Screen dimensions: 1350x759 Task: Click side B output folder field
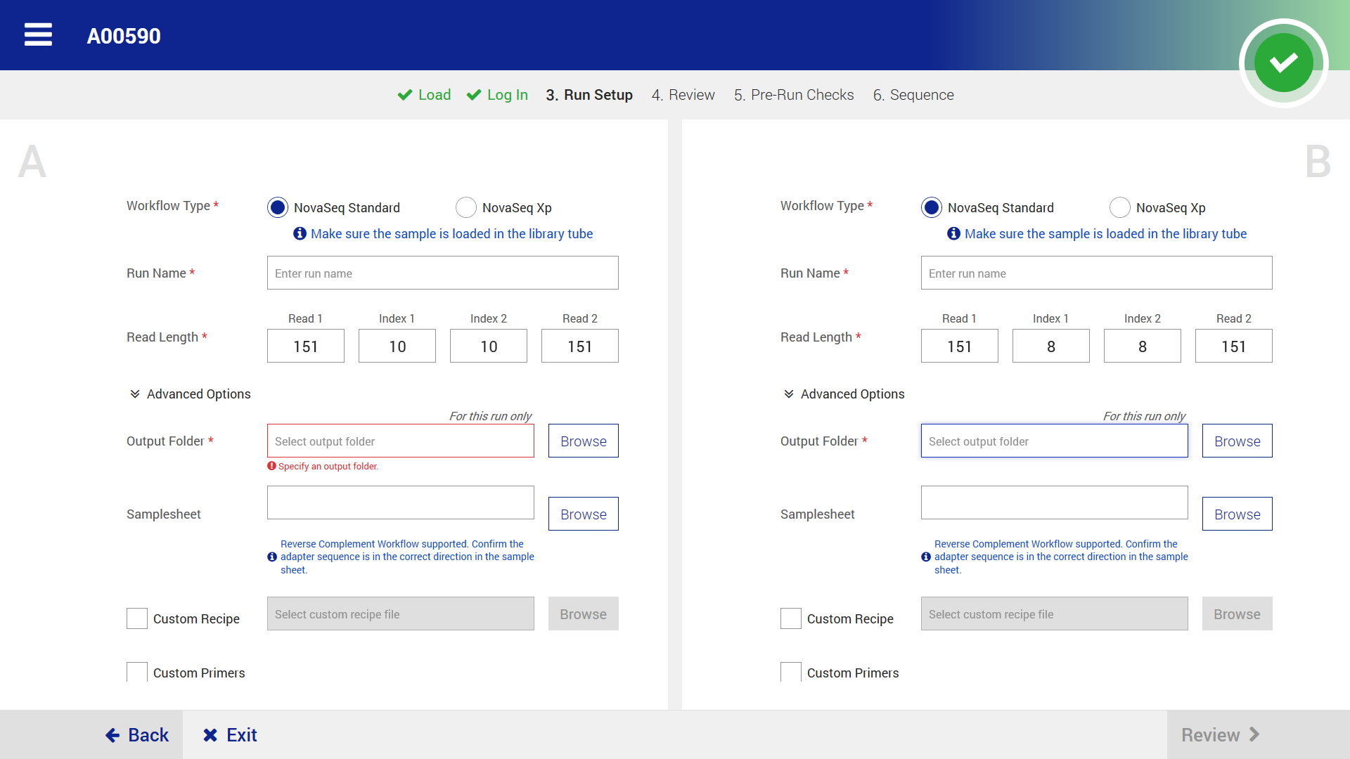[1055, 441]
